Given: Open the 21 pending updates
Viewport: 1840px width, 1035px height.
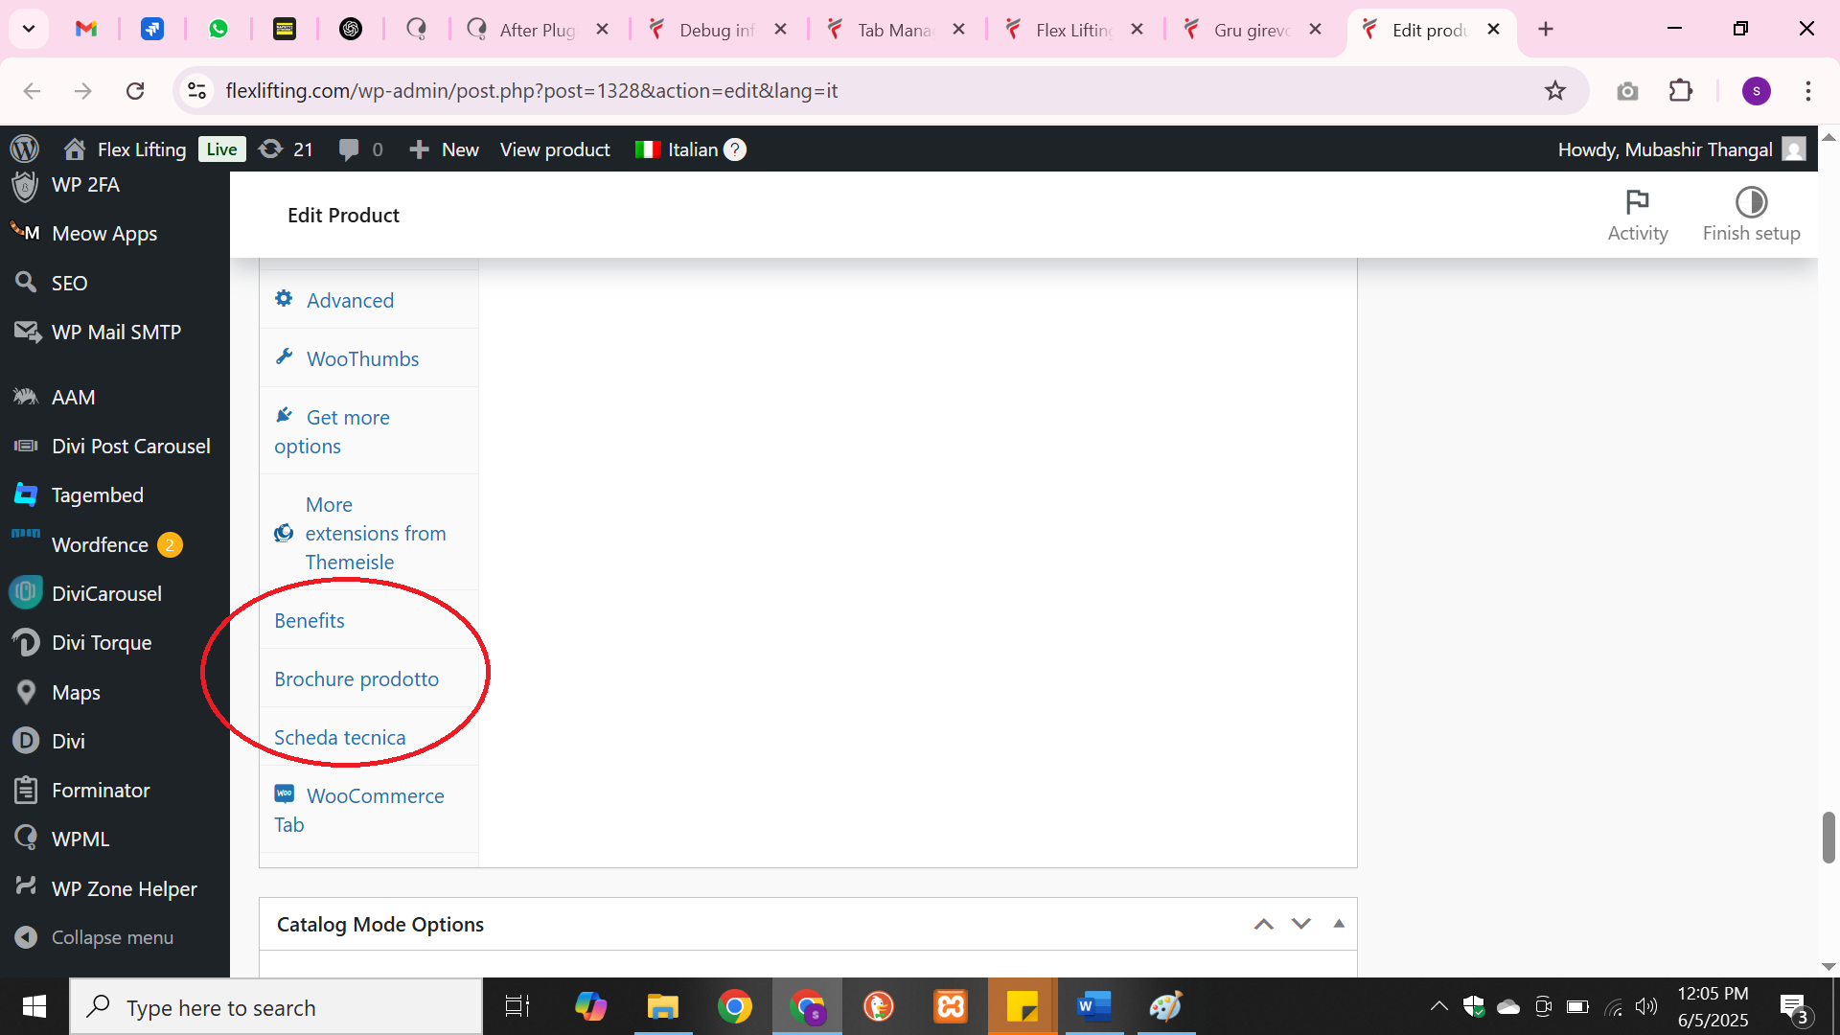Looking at the screenshot, I should pyautogui.click(x=286, y=149).
